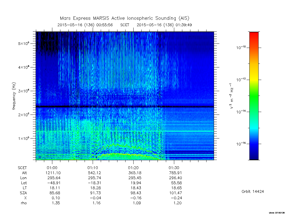
Task: Click the 01:00 SCET time marker
Action: click(x=52, y=167)
